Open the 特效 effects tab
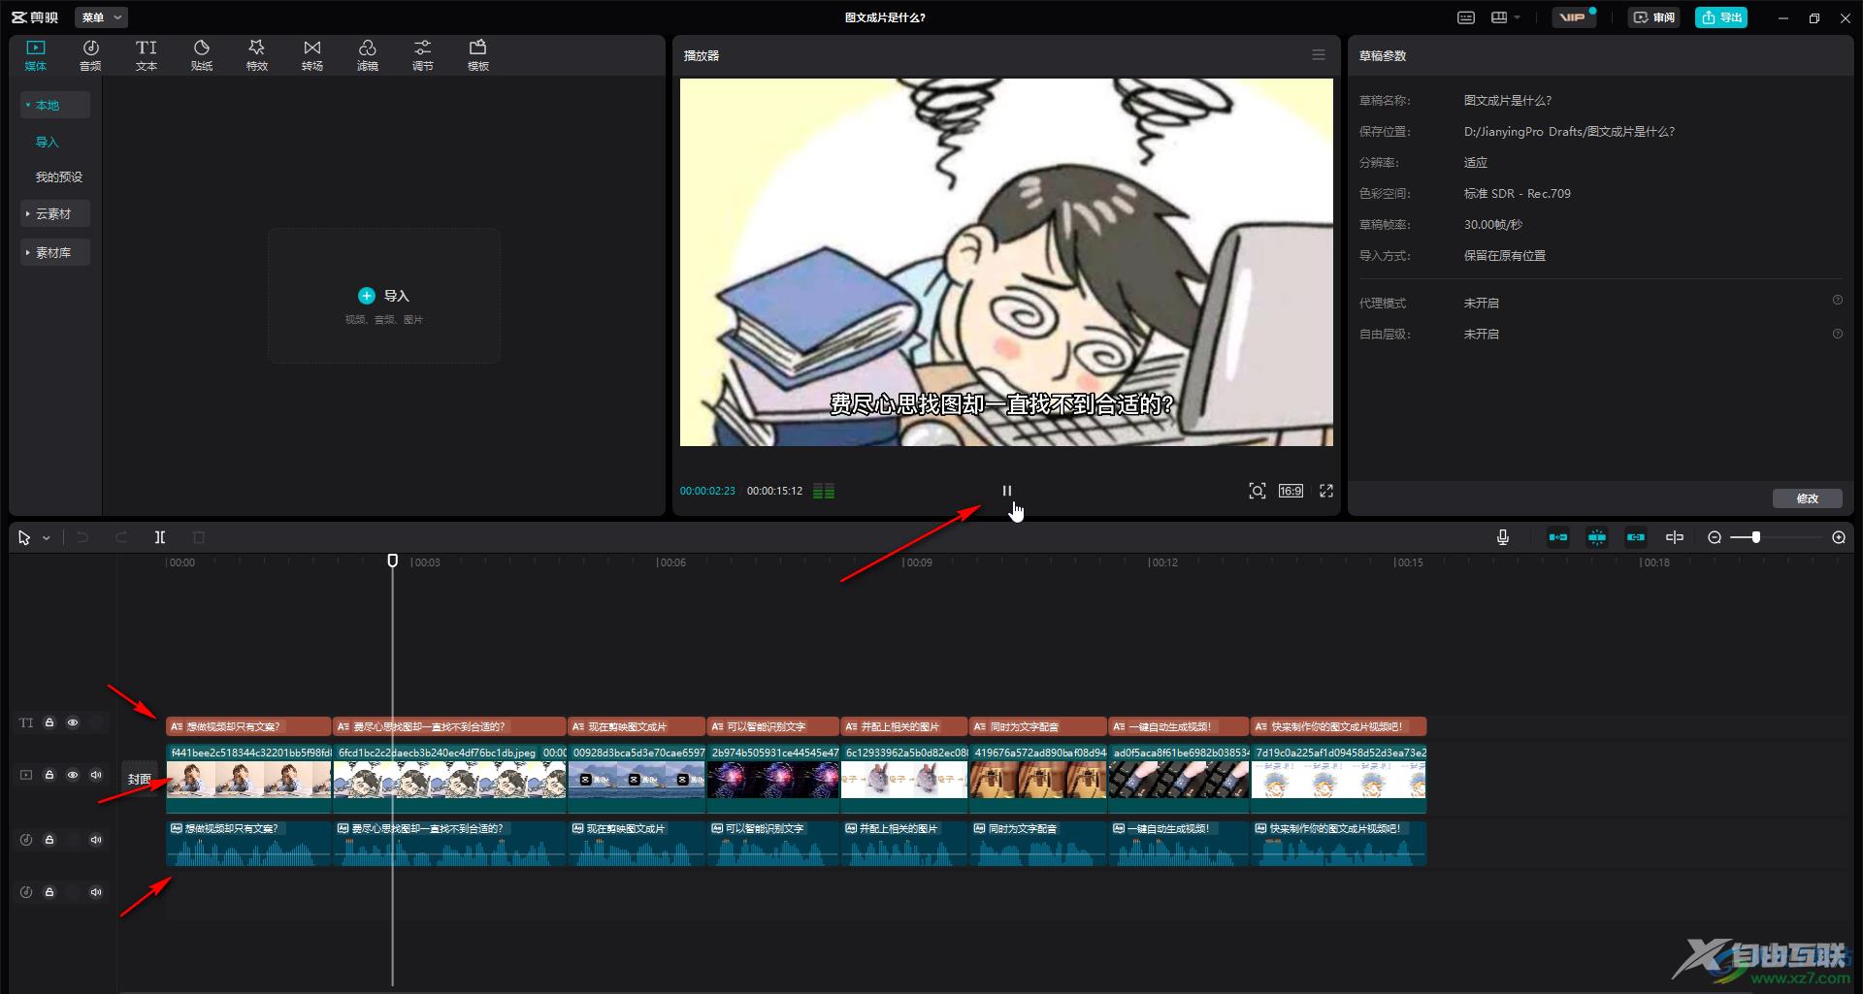 (257, 55)
